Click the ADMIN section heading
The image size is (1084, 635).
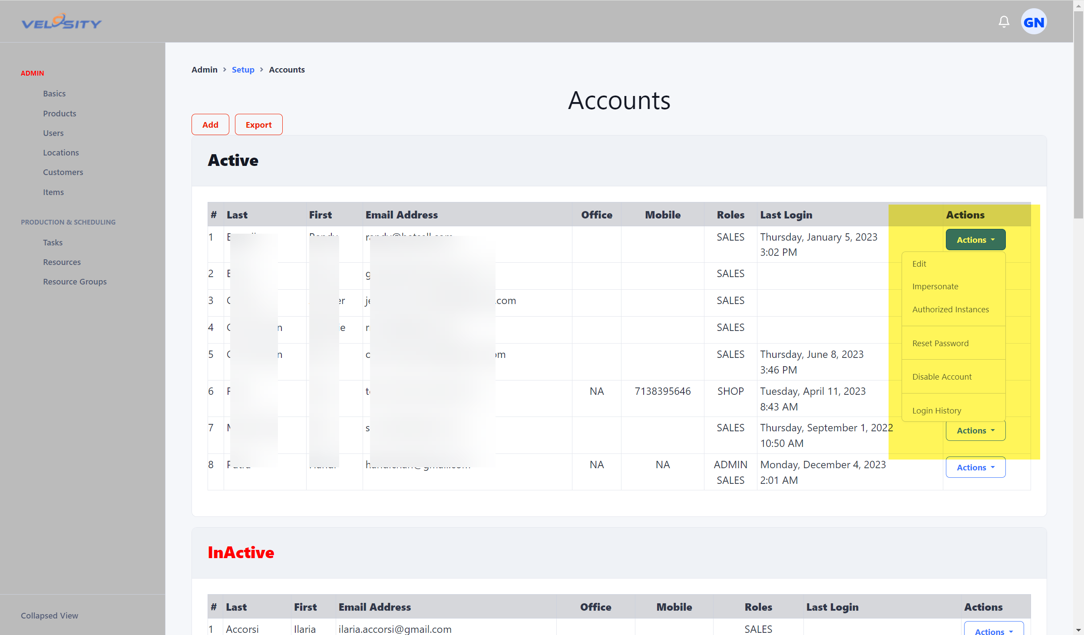(x=32, y=73)
